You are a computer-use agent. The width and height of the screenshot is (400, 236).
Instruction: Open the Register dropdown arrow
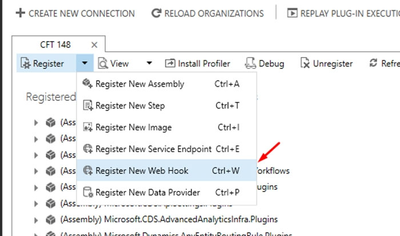pyautogui.click(x=85, y=63)
